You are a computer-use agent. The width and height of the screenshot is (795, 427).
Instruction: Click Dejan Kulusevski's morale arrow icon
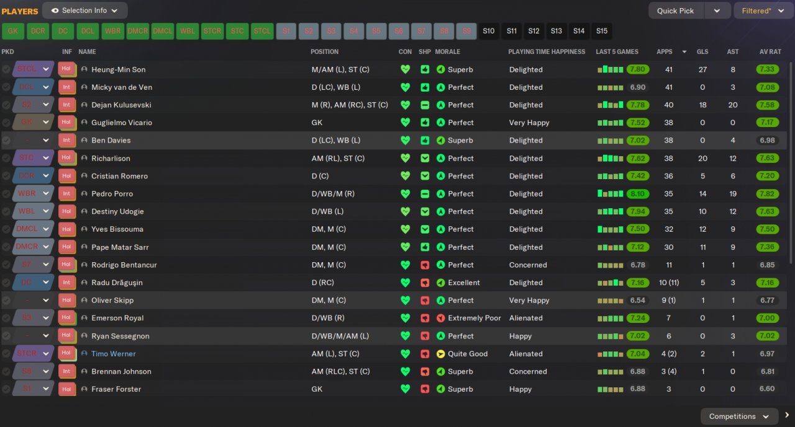tap(441, 105)
